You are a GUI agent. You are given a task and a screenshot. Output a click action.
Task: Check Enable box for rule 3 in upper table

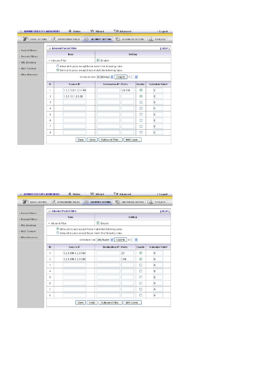141,102
